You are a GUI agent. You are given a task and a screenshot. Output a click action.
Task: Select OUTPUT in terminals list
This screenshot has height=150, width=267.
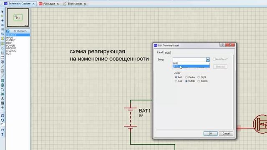pos(11,40)
